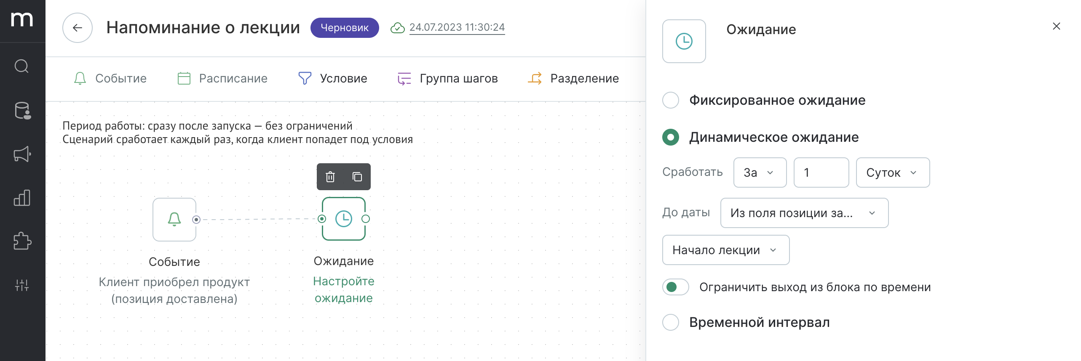Click the Сработать field label
This screenshot has width=1081, height=361.
(x=693, y=172)
